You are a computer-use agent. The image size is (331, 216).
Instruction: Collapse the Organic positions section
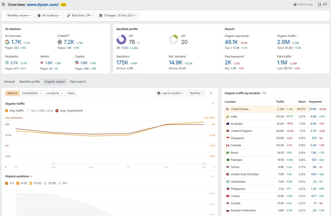coord(213,176)
